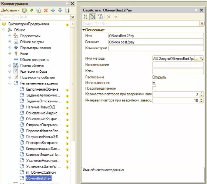Close the Свойства properties panel
The height and width of the screenshot is (184, 207).
pos(201,10)
